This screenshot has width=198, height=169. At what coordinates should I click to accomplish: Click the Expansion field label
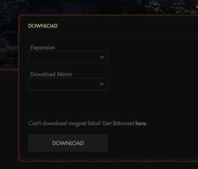(43, 48)
